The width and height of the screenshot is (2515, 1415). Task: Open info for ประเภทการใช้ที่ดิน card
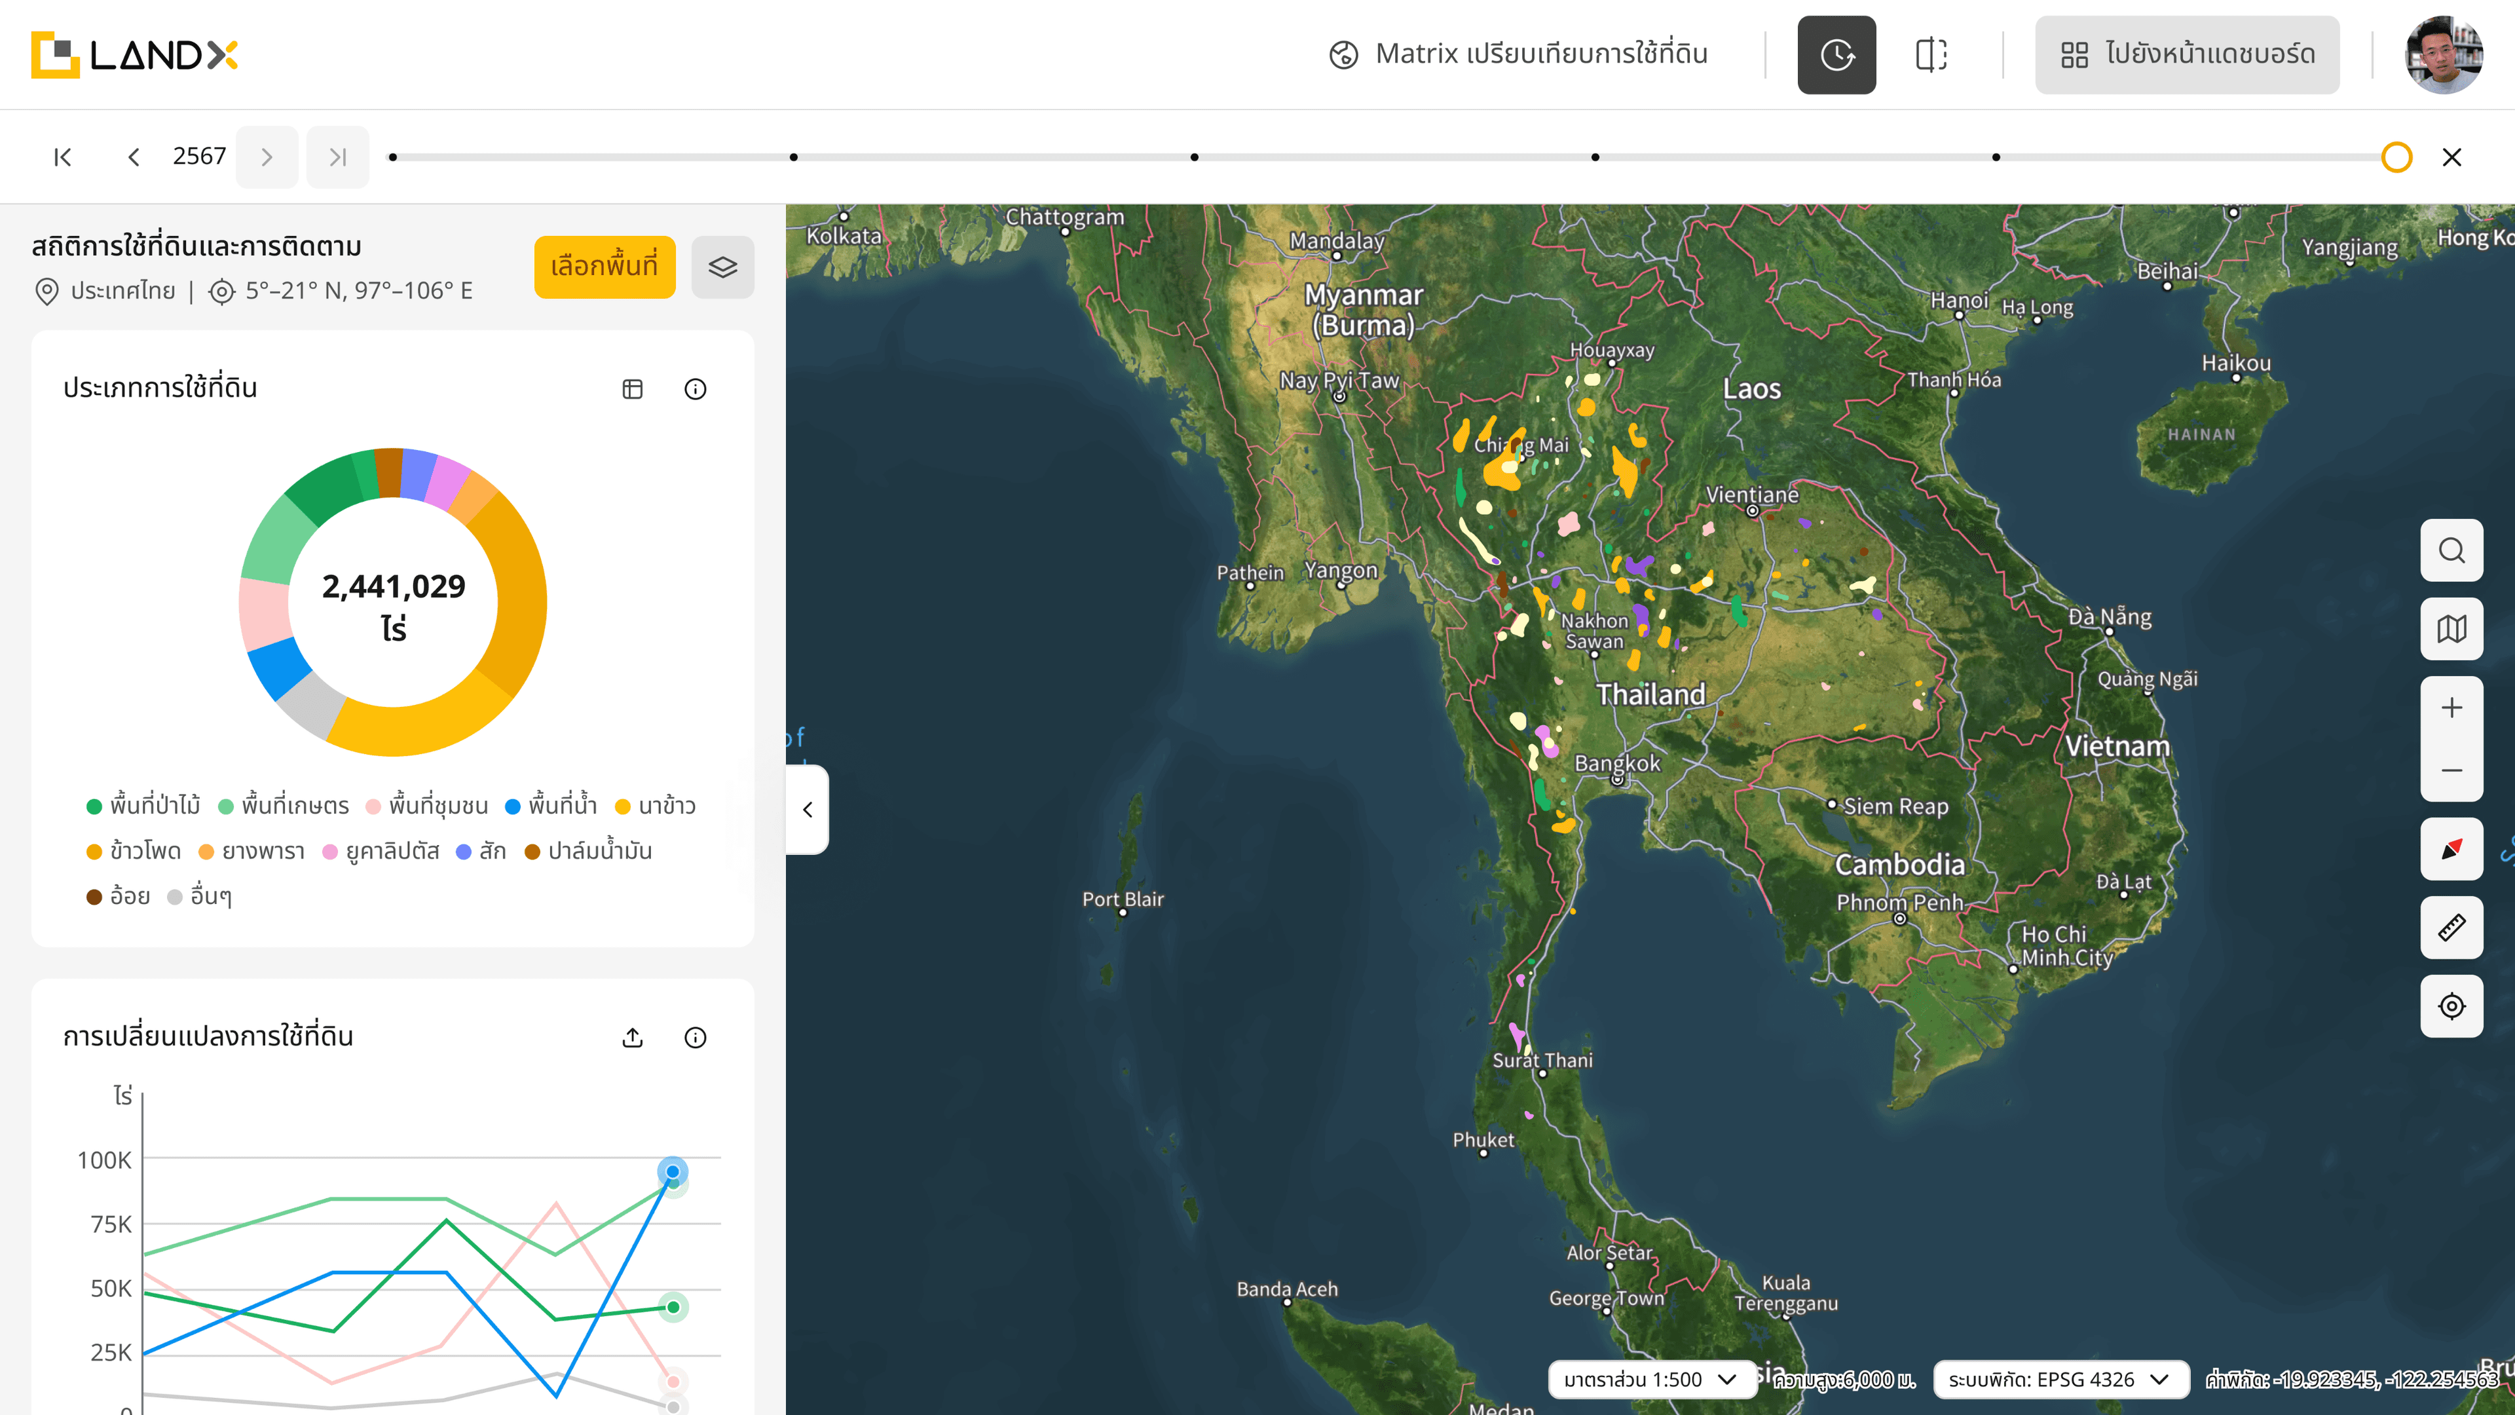coord(695,388)
